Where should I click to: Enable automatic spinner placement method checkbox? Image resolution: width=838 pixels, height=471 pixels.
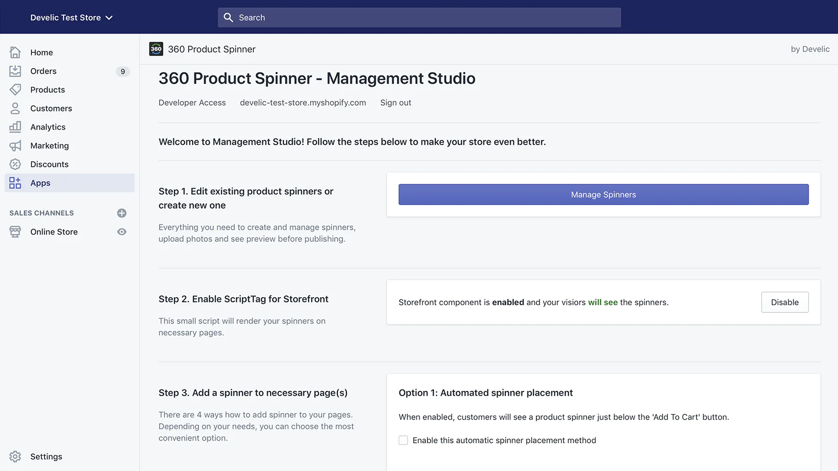[403, 440]
